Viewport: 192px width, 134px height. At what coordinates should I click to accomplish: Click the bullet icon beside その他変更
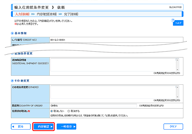pos(12,81)
